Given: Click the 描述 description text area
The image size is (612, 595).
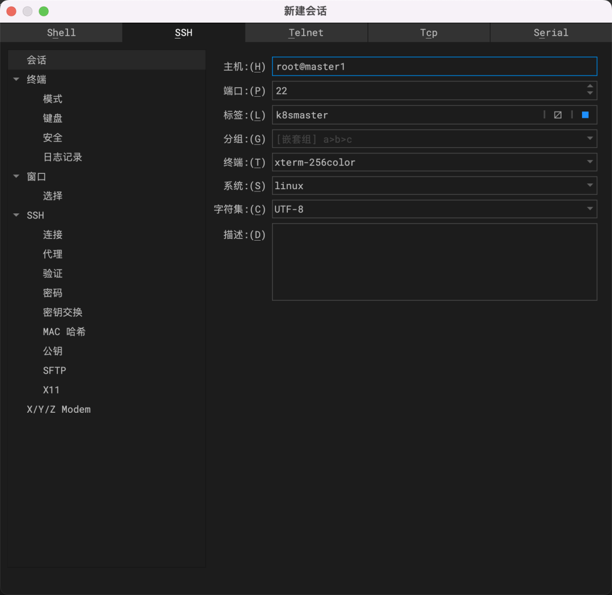Looking at the screenshot, I should coord(434,262).
